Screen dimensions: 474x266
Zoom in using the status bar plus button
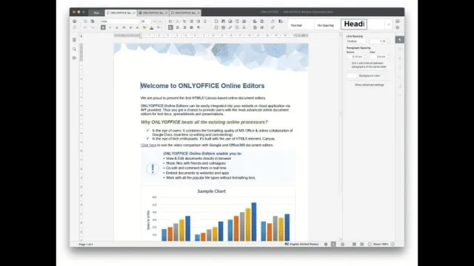coord(393,245)
